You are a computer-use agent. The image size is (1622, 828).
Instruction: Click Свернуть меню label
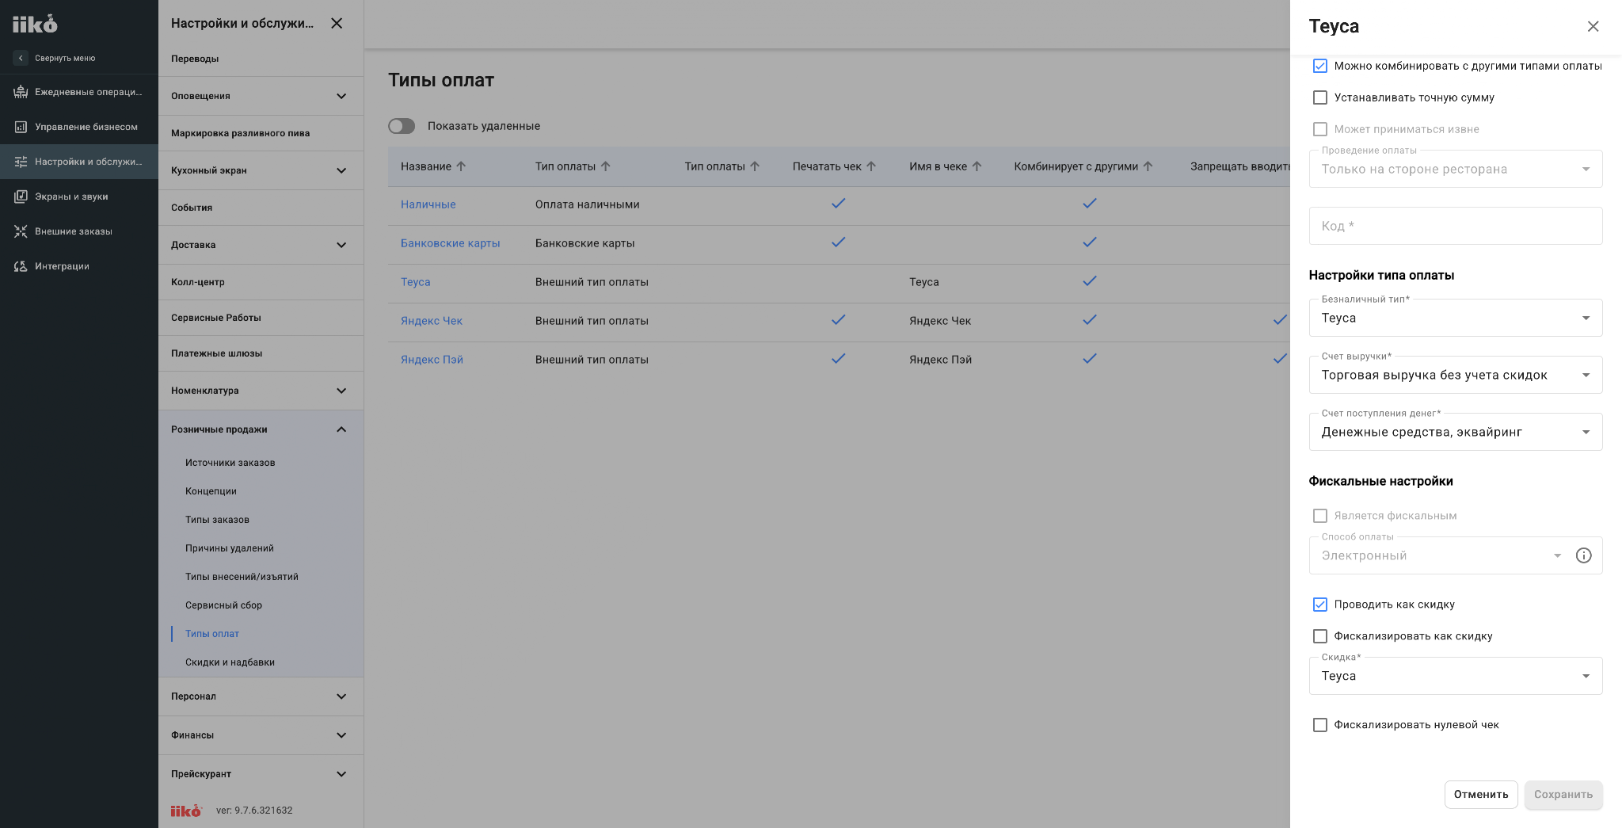coord(65,58)
